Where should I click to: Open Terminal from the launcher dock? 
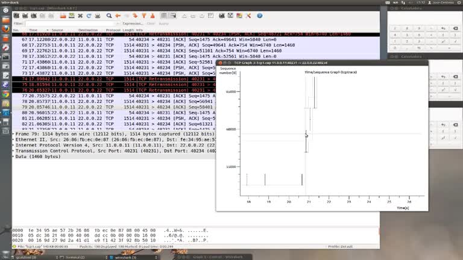pyautogui.click(x=5, y=57)
